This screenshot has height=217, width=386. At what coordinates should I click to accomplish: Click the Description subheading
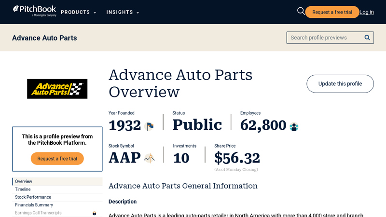[123, 202]
